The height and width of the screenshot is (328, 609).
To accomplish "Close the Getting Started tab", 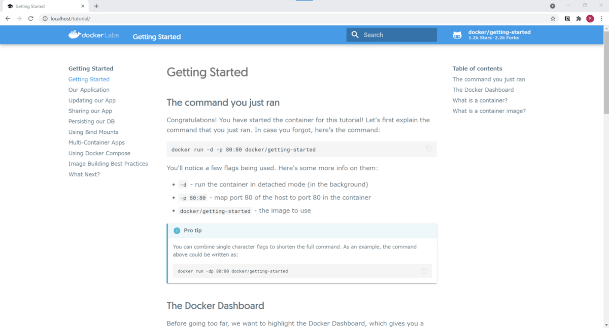I will [x=83, y=6].
